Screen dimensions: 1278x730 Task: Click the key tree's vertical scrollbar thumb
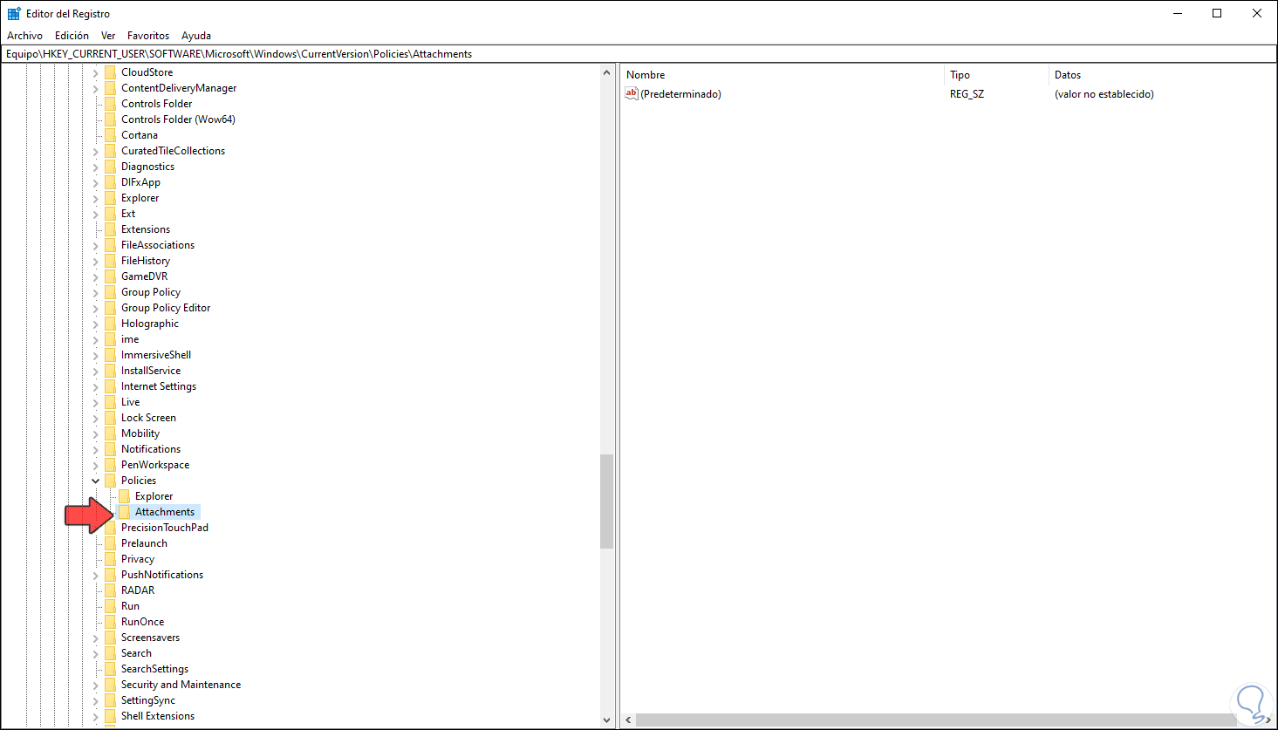point(606,501)
